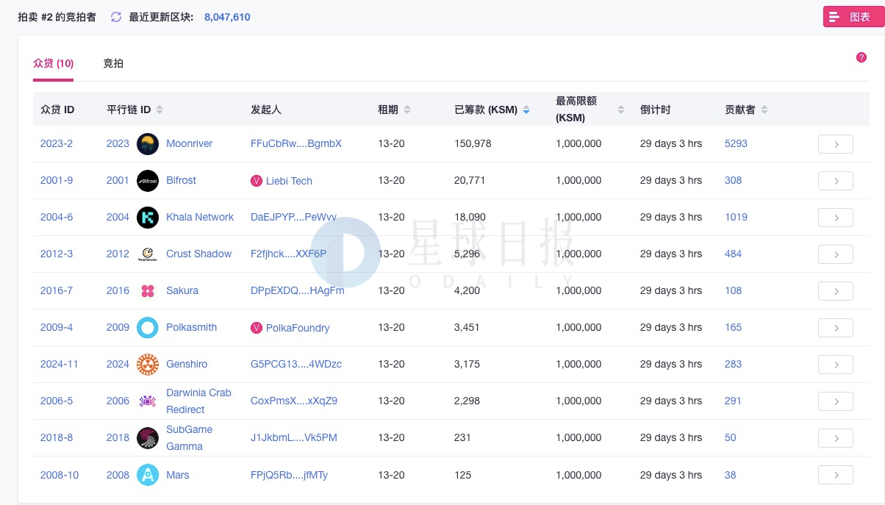This screenshot has width=885, height=505.
Task: Sort by lease period column
Action: coord(407,110)
